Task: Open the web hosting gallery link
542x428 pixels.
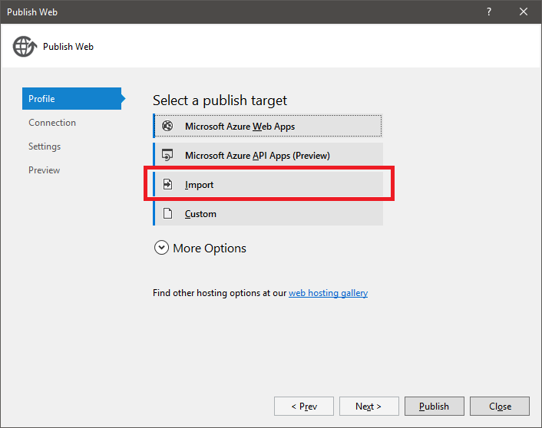Action: tap(328, 293)
